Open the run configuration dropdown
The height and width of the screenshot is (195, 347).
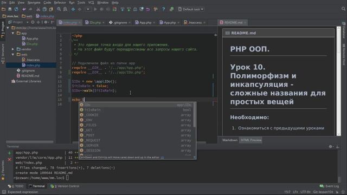tap(88, 9)
